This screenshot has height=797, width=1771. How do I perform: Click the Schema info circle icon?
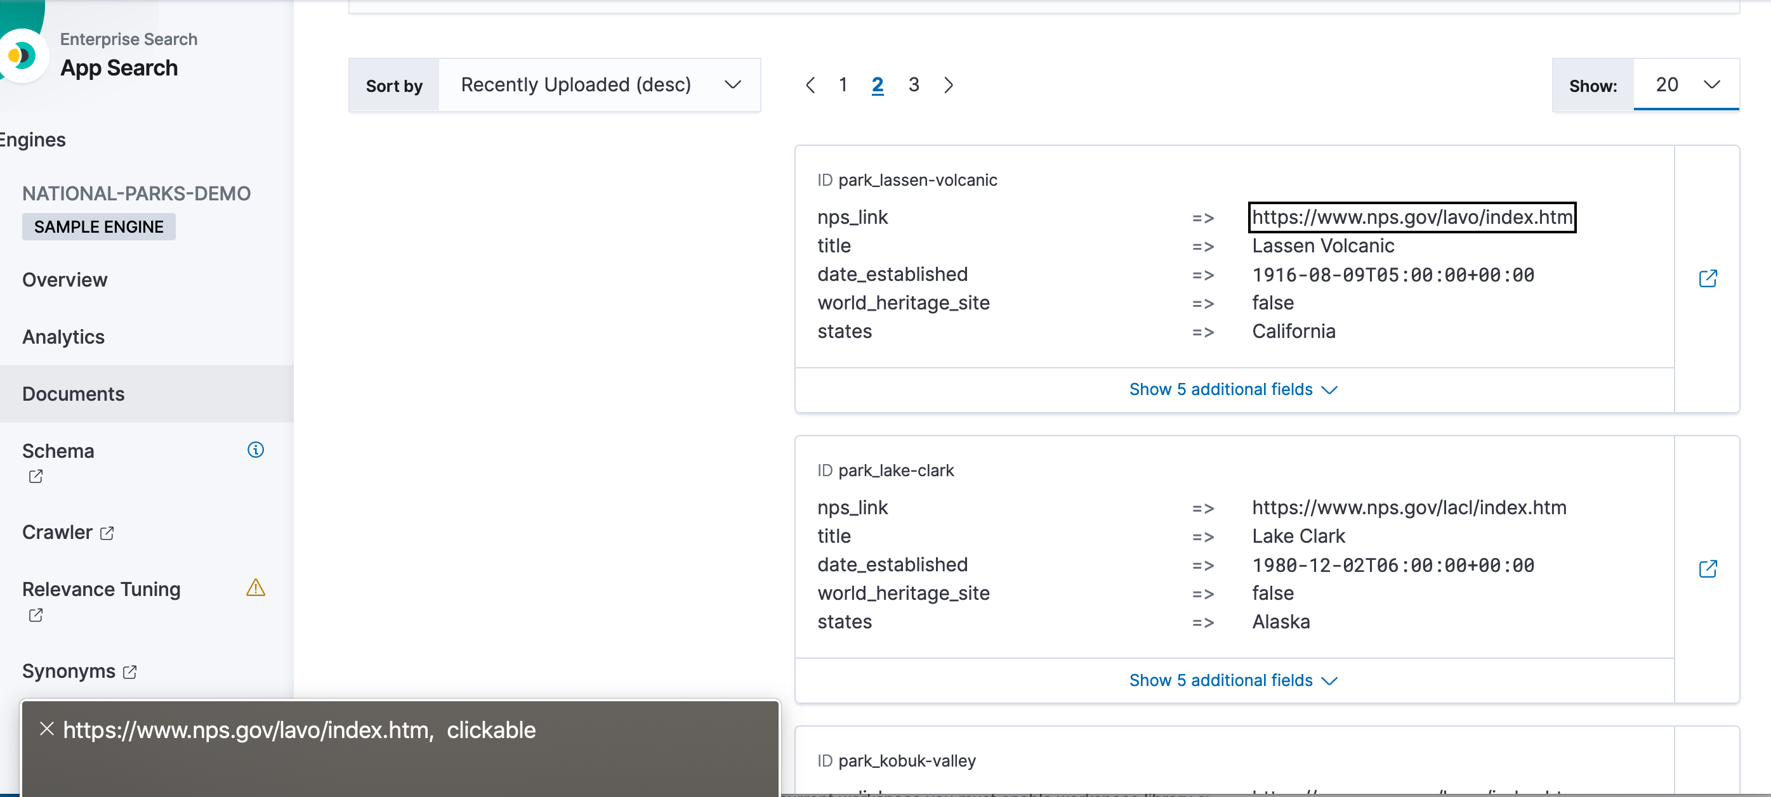(x=255, y=450)
